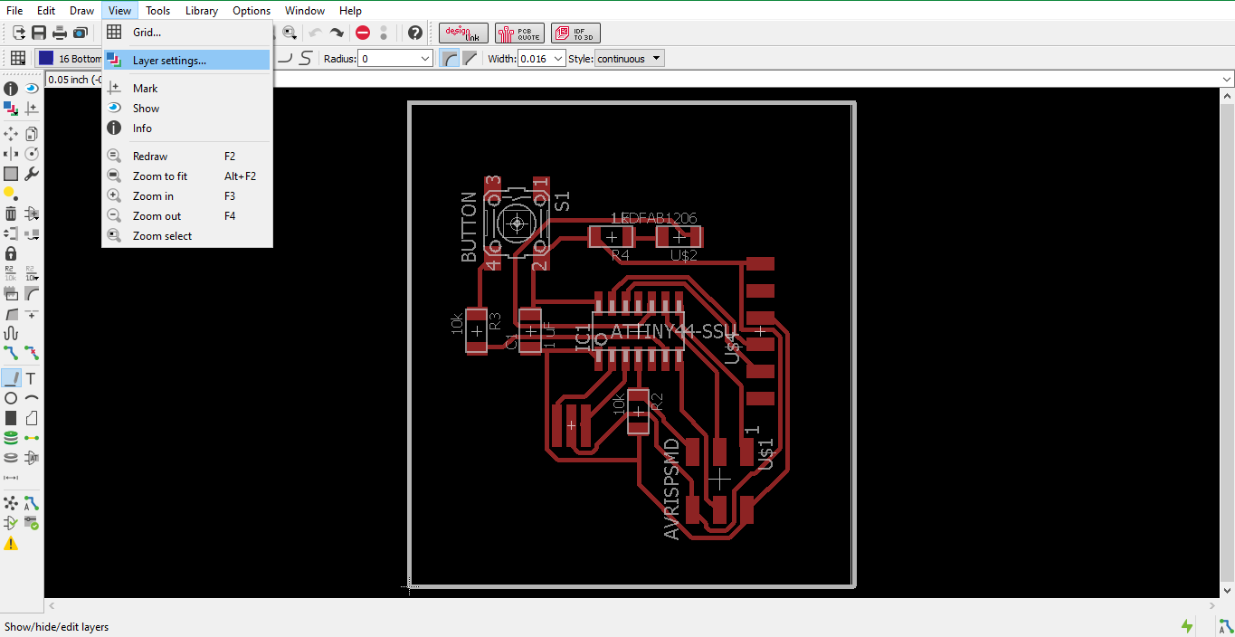1235x637 pixels.
Task: Expand the command line history arrow
Action: click(x=1226, y=80)
